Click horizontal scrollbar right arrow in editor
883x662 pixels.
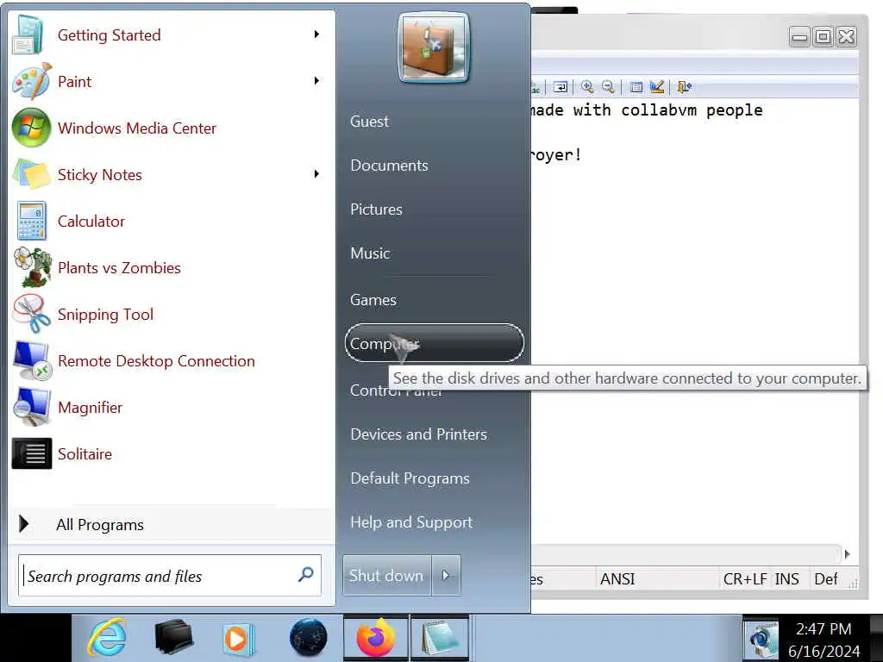[847, 554]
